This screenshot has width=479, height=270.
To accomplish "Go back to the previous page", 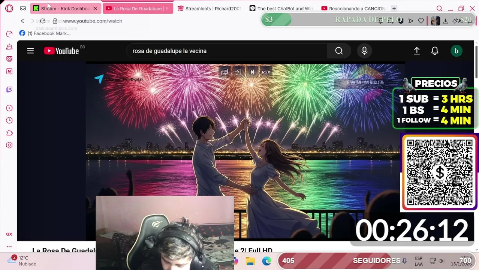I will tap(22, 21).
